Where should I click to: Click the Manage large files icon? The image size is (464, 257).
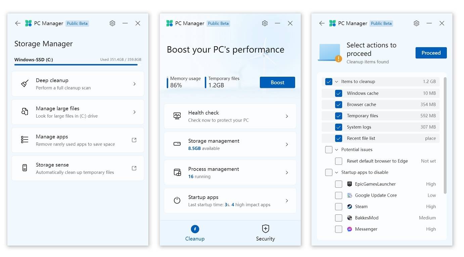(25, 112)
